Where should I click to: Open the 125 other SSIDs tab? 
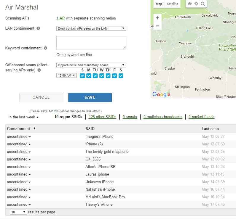[x=103, y=117]
